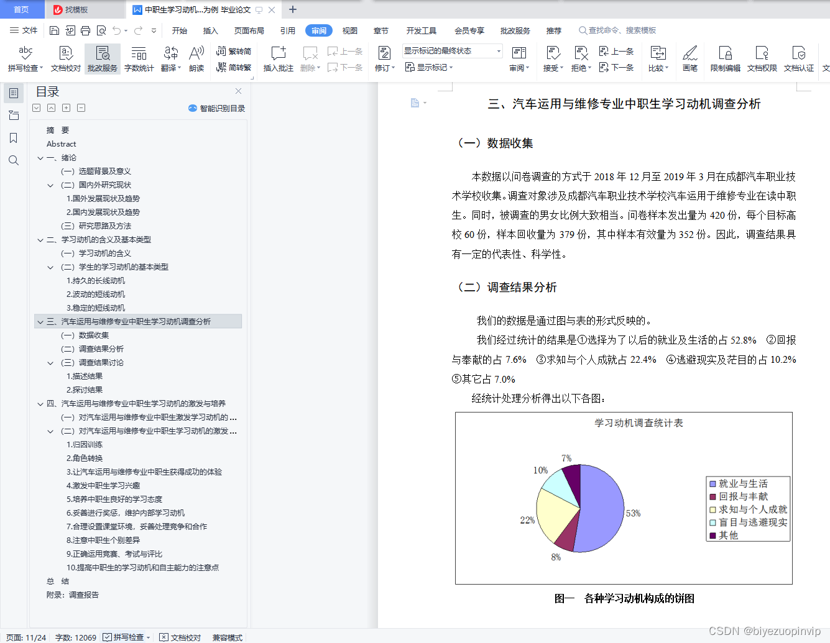Open the bookmark sidebar icon
The height and width of the screenshot is (643, 830).
14,138
